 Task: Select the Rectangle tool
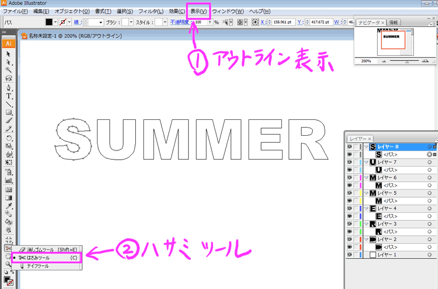click(9, 112)
